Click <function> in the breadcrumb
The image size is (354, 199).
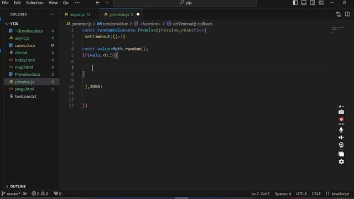pyautogui.click(x=150, y=24)
